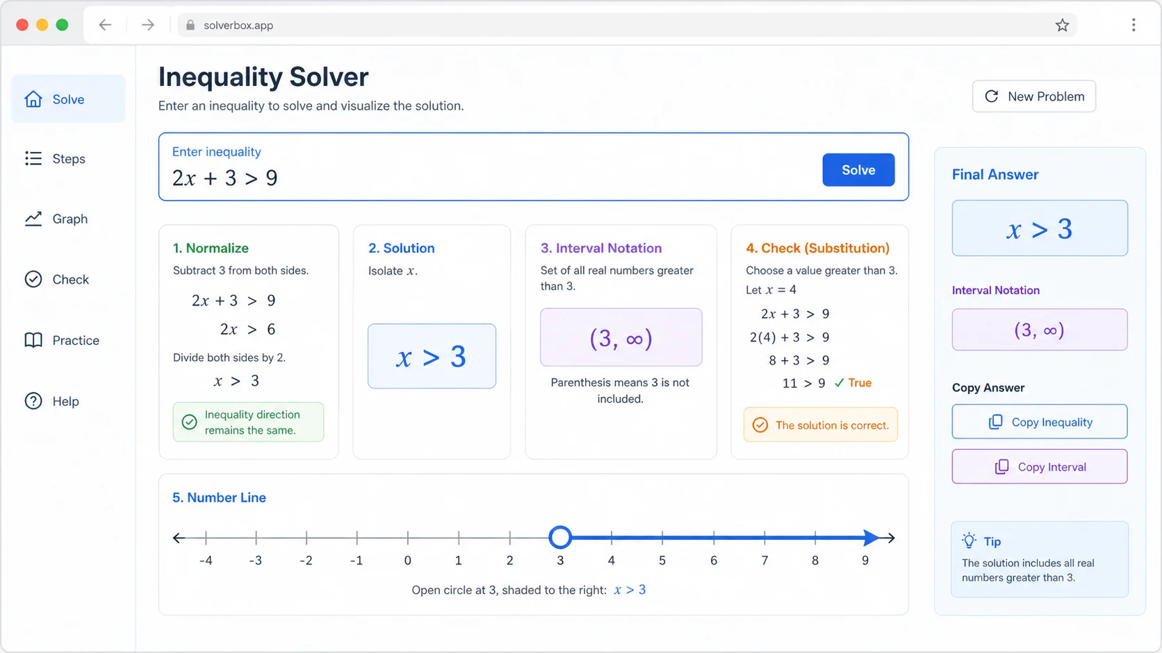Click the Final Answer x > 3 box
1162x653 pixels.
pyautogui.click(x=1040, y=228)
